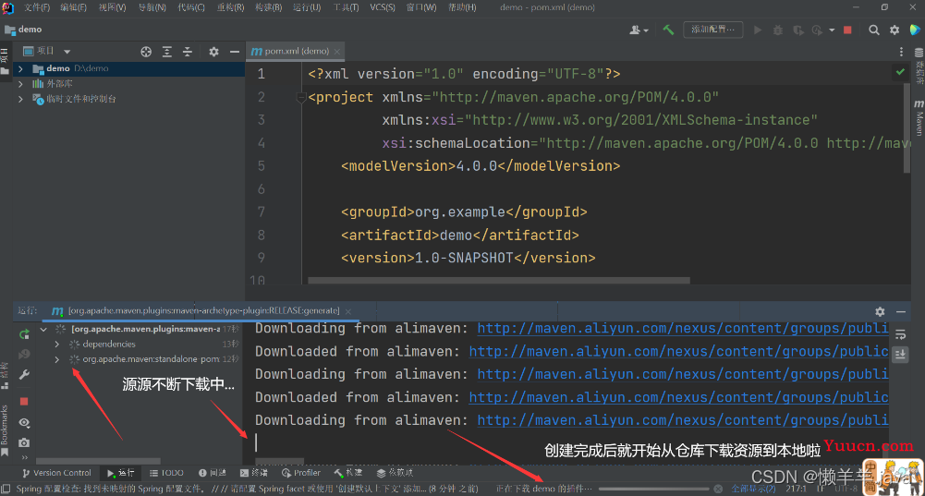Click the green inspection checkmark in editor
Image resolution: width=925 pixels, height=496 pixels.
click(900, 72)
